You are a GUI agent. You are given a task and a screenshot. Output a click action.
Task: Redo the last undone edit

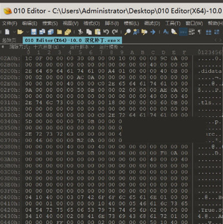pos(115,32)
